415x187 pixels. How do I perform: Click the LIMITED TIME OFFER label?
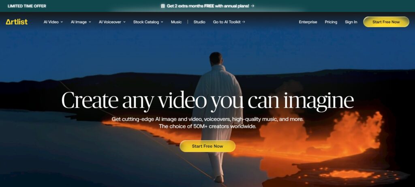point(27,6)
